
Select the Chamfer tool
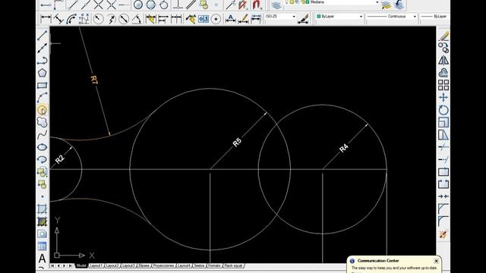[x=443, y=209]
